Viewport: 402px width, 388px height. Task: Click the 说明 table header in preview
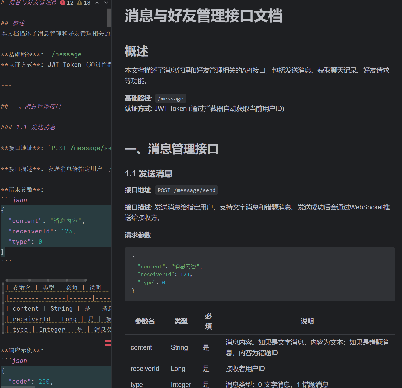click(307, 321)
